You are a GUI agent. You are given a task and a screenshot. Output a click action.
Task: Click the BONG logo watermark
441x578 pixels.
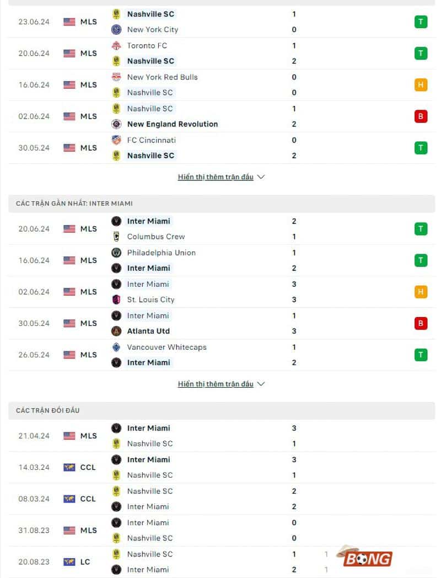[x=368, y=558]
